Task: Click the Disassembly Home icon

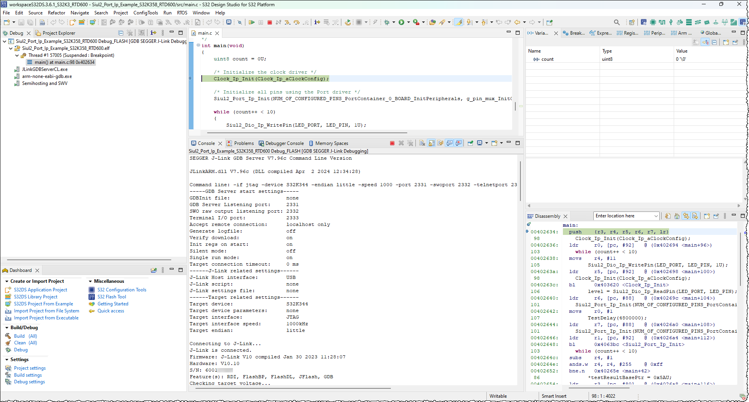Action: click(x=677, y=216)
